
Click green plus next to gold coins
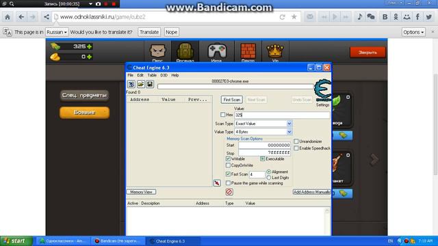(89, 57)
